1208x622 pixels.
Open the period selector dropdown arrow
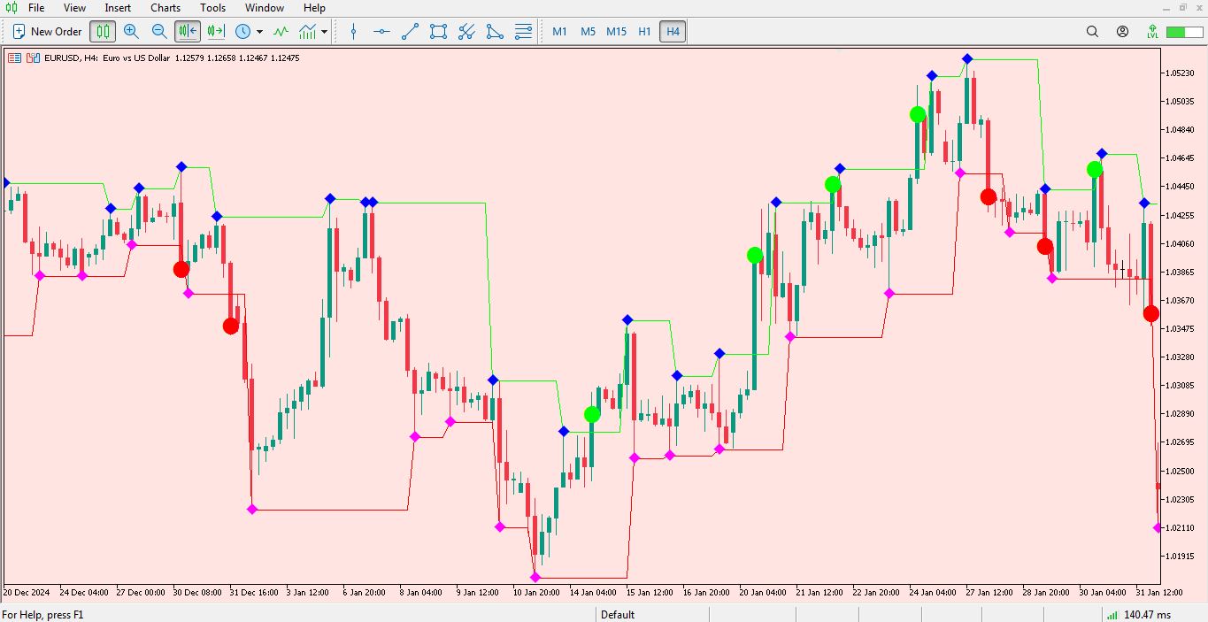pyautogui.click(x=259, y=31)
